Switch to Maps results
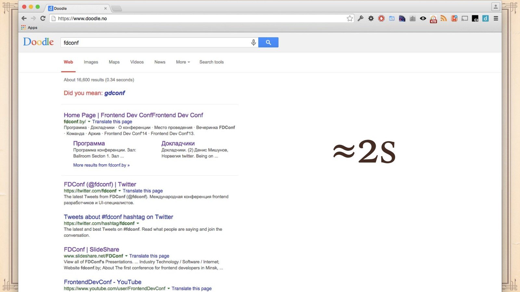520x292 pixels. [x=114, y=62]
